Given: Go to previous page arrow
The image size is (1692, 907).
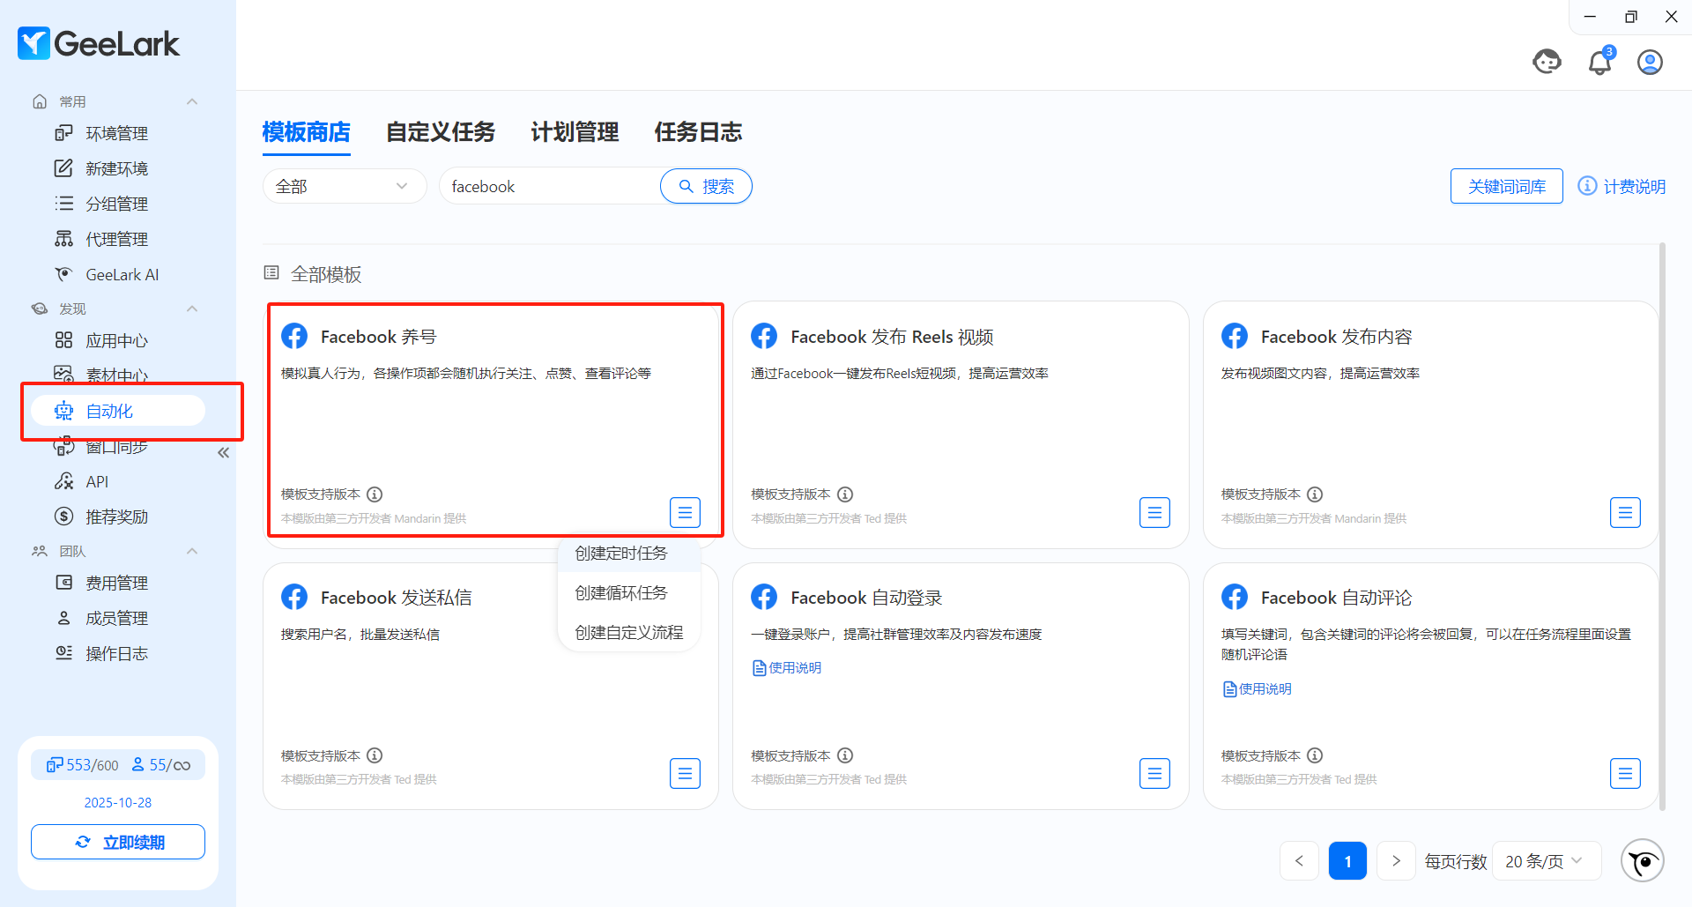Looking at the screenshot, I should tap(1299, 861).
